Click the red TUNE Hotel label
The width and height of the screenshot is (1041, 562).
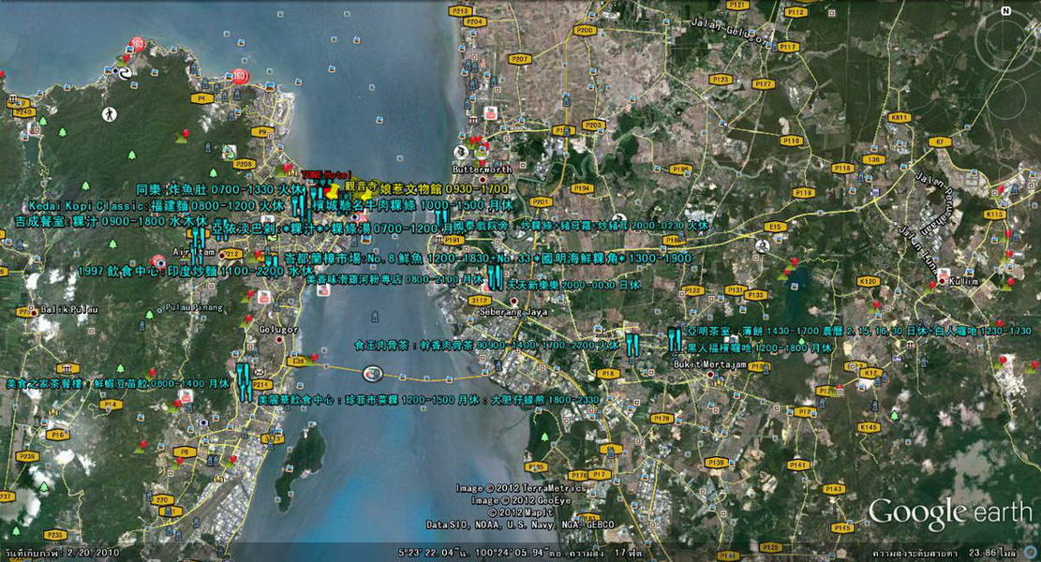coord(327,174)
